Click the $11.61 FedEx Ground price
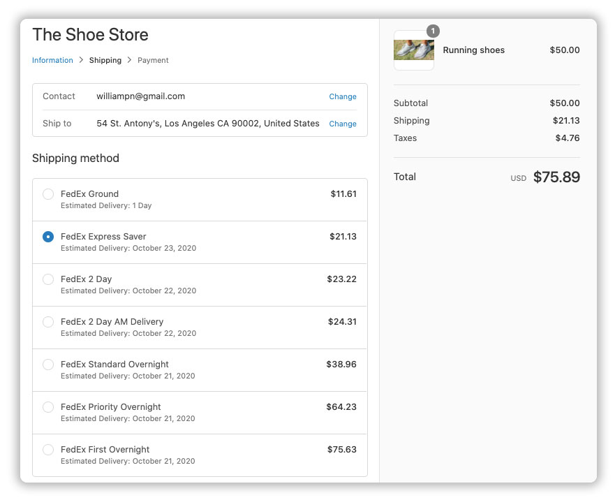The width and height of the screenshot is (615, 500). (x=343, y=194)
